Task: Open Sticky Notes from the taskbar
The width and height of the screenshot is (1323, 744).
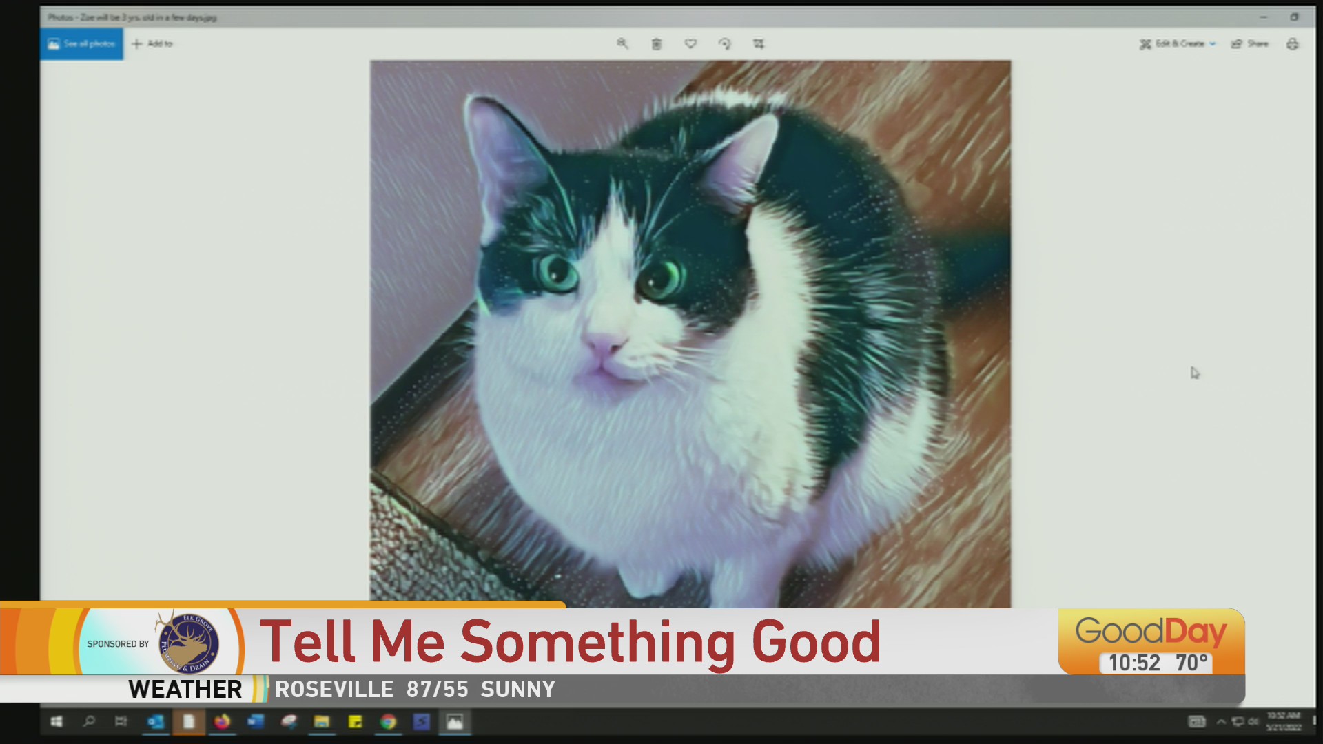Action: point(355,721)
